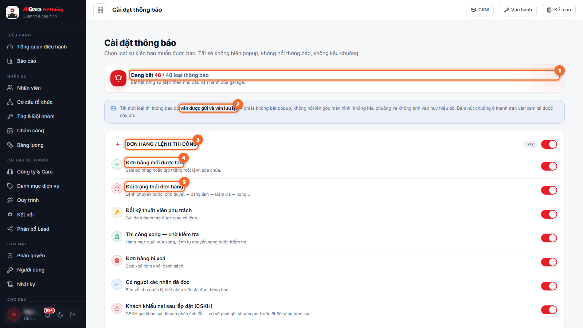583x328 pixels.
Task: Click the CRM button in top bar
Action: (x=480, y=10)
